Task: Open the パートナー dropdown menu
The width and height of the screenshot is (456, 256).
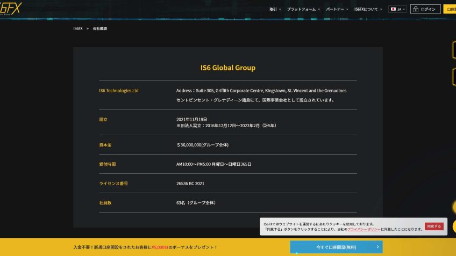Action: pos(337,9)
